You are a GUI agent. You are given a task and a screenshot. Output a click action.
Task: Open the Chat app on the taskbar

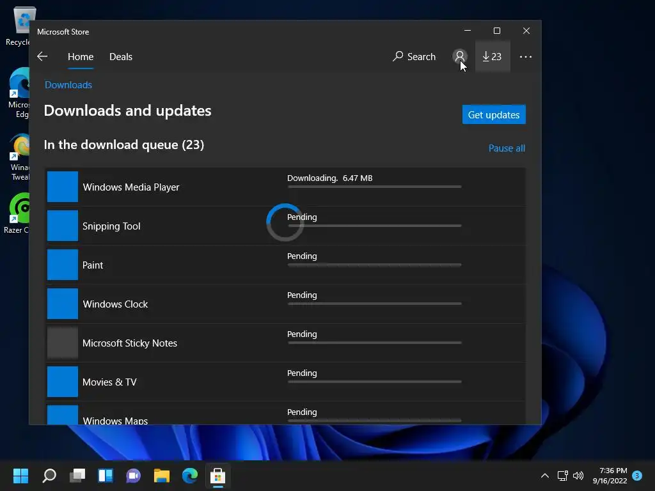[x=133, y=475]
